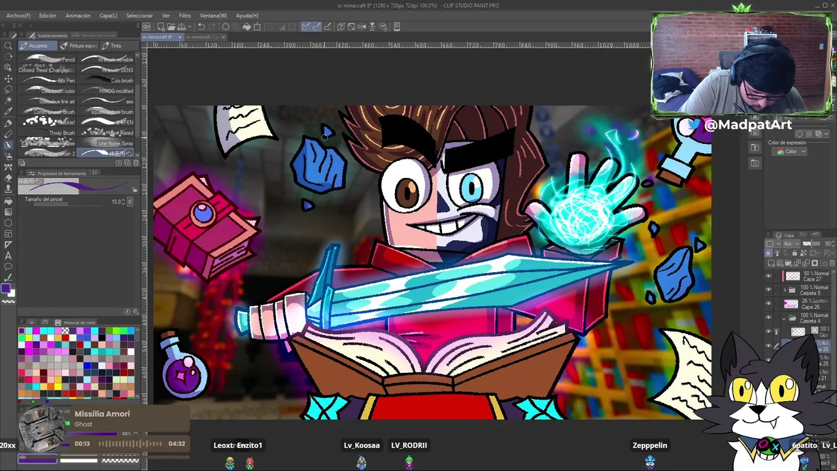Click the Save icon in the command bar
This screenshot has width=837, height=471.
tap(181, 27)
